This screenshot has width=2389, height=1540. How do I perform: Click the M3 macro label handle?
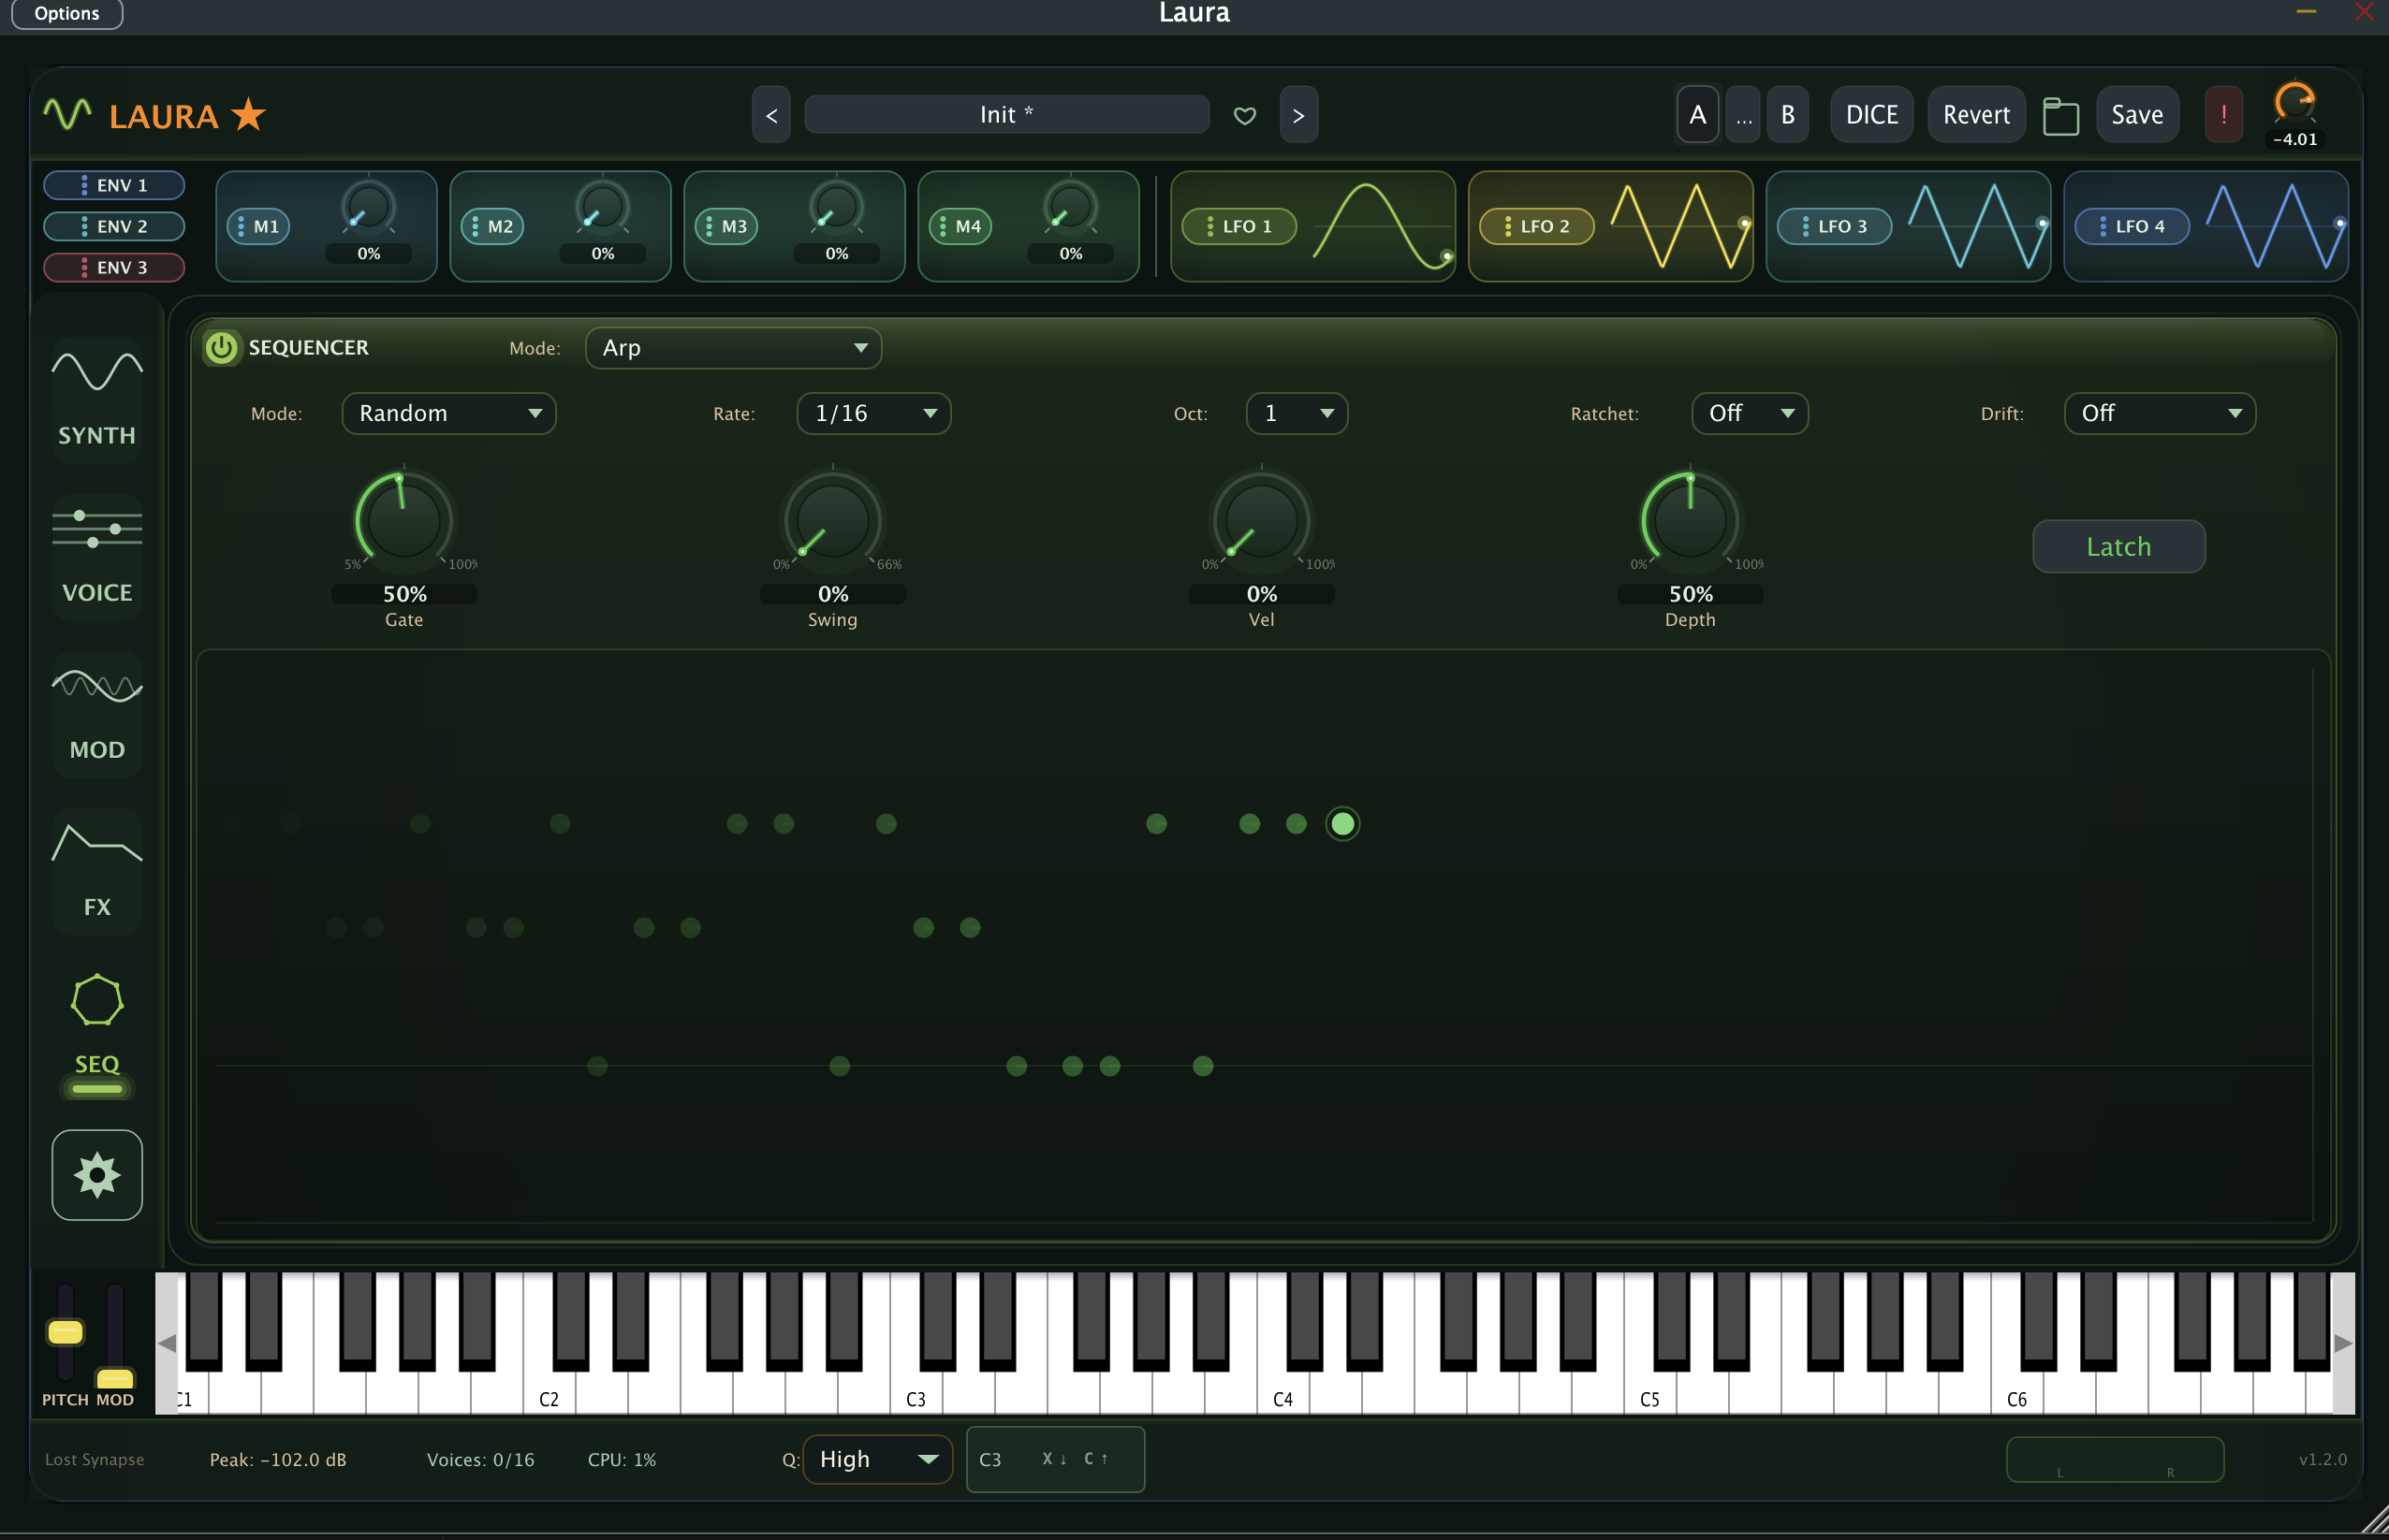pos(726,226)
